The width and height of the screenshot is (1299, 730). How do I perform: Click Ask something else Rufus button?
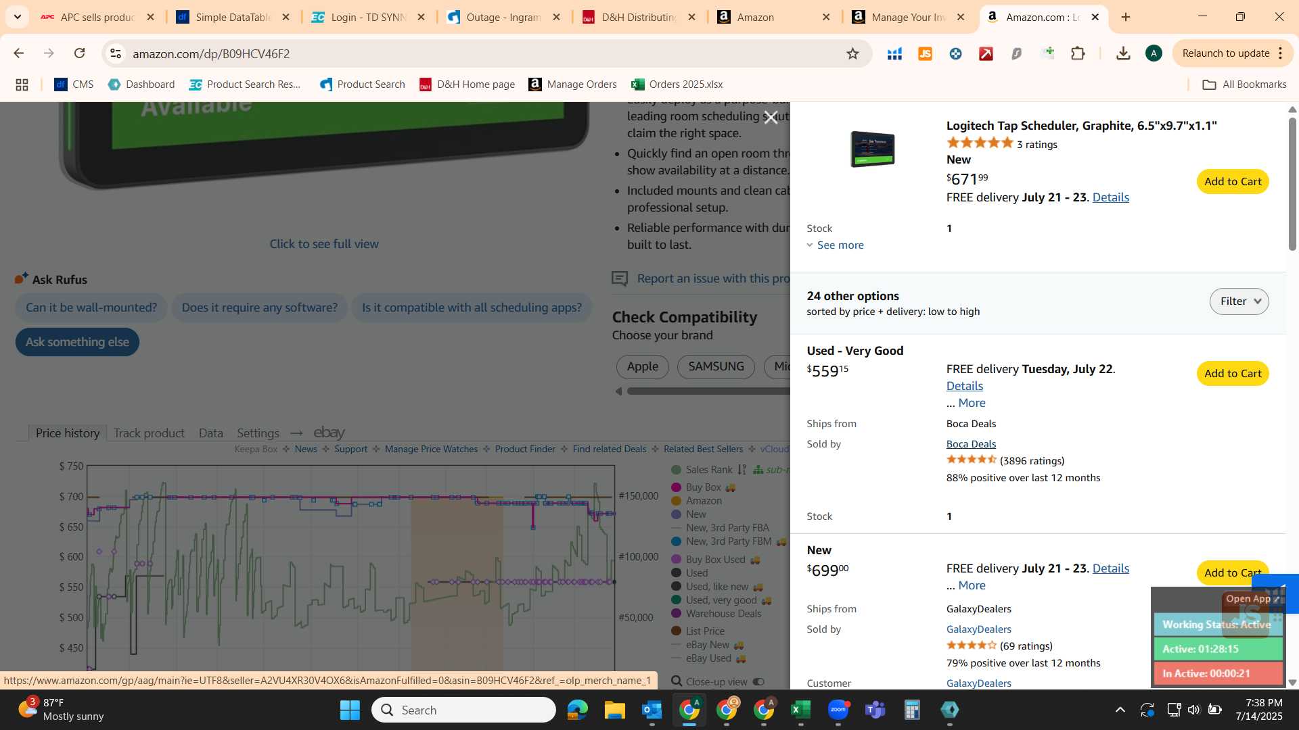[77, 342]
